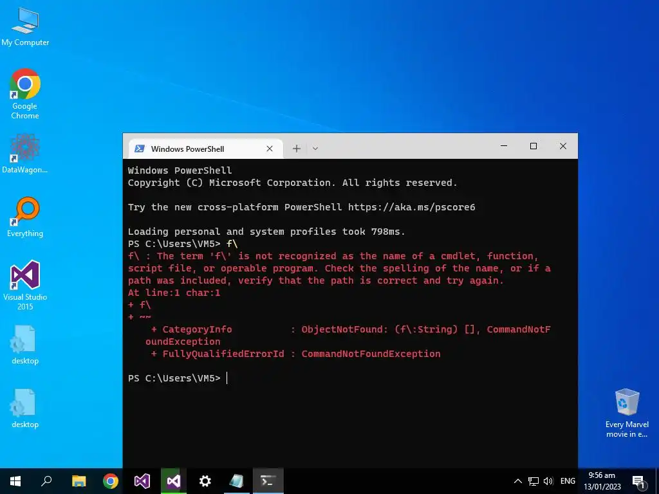659x494 pixels.
Task: Open My Computer desktop icon
Action: 25,26
